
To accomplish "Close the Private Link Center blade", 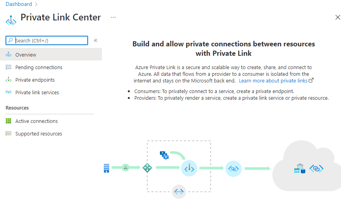I will 337,17.
